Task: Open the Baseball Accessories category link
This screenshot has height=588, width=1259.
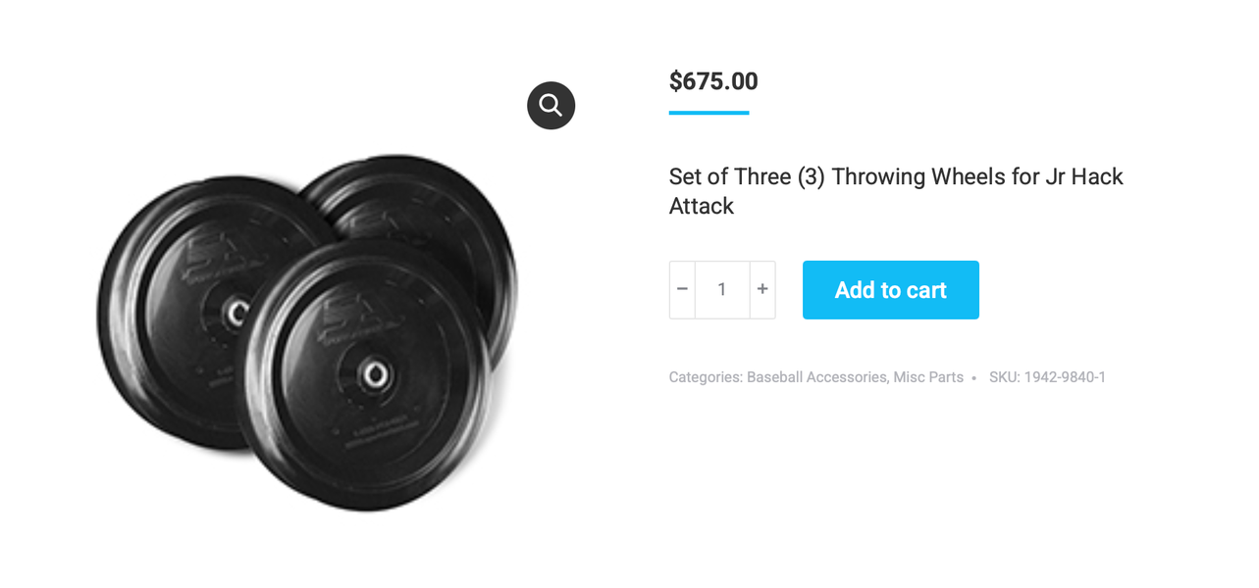Action: 815,377
